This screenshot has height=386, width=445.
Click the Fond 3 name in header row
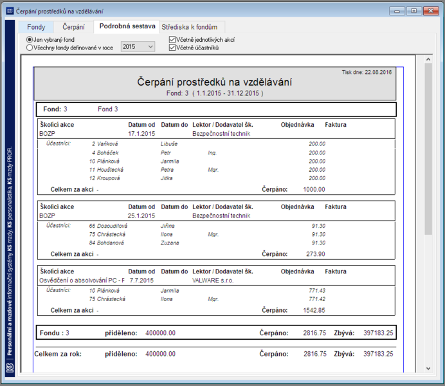[x=108, y=109]
